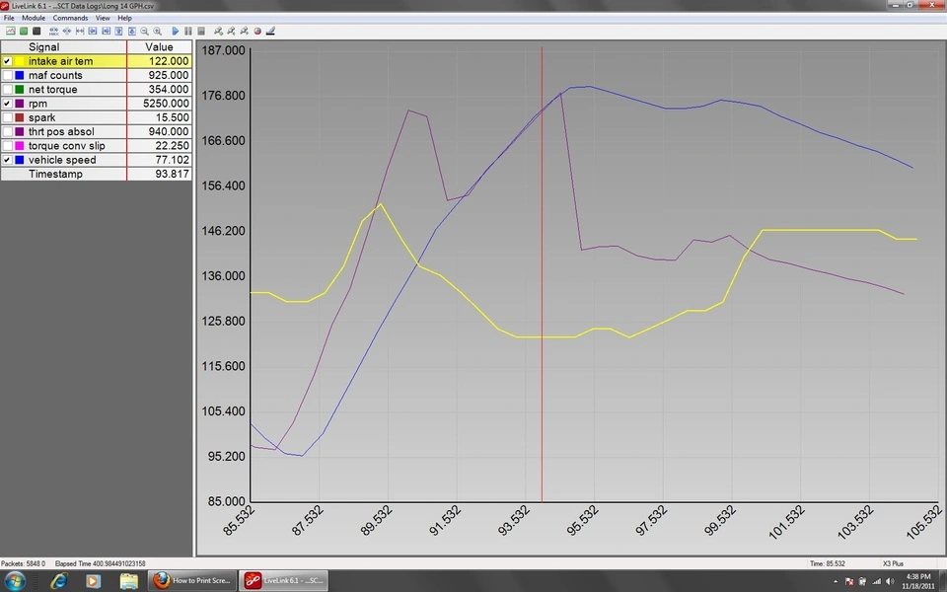Click the second wrench tool icon in toolbar
947x592 pixels.
click(x=231, y=31)
